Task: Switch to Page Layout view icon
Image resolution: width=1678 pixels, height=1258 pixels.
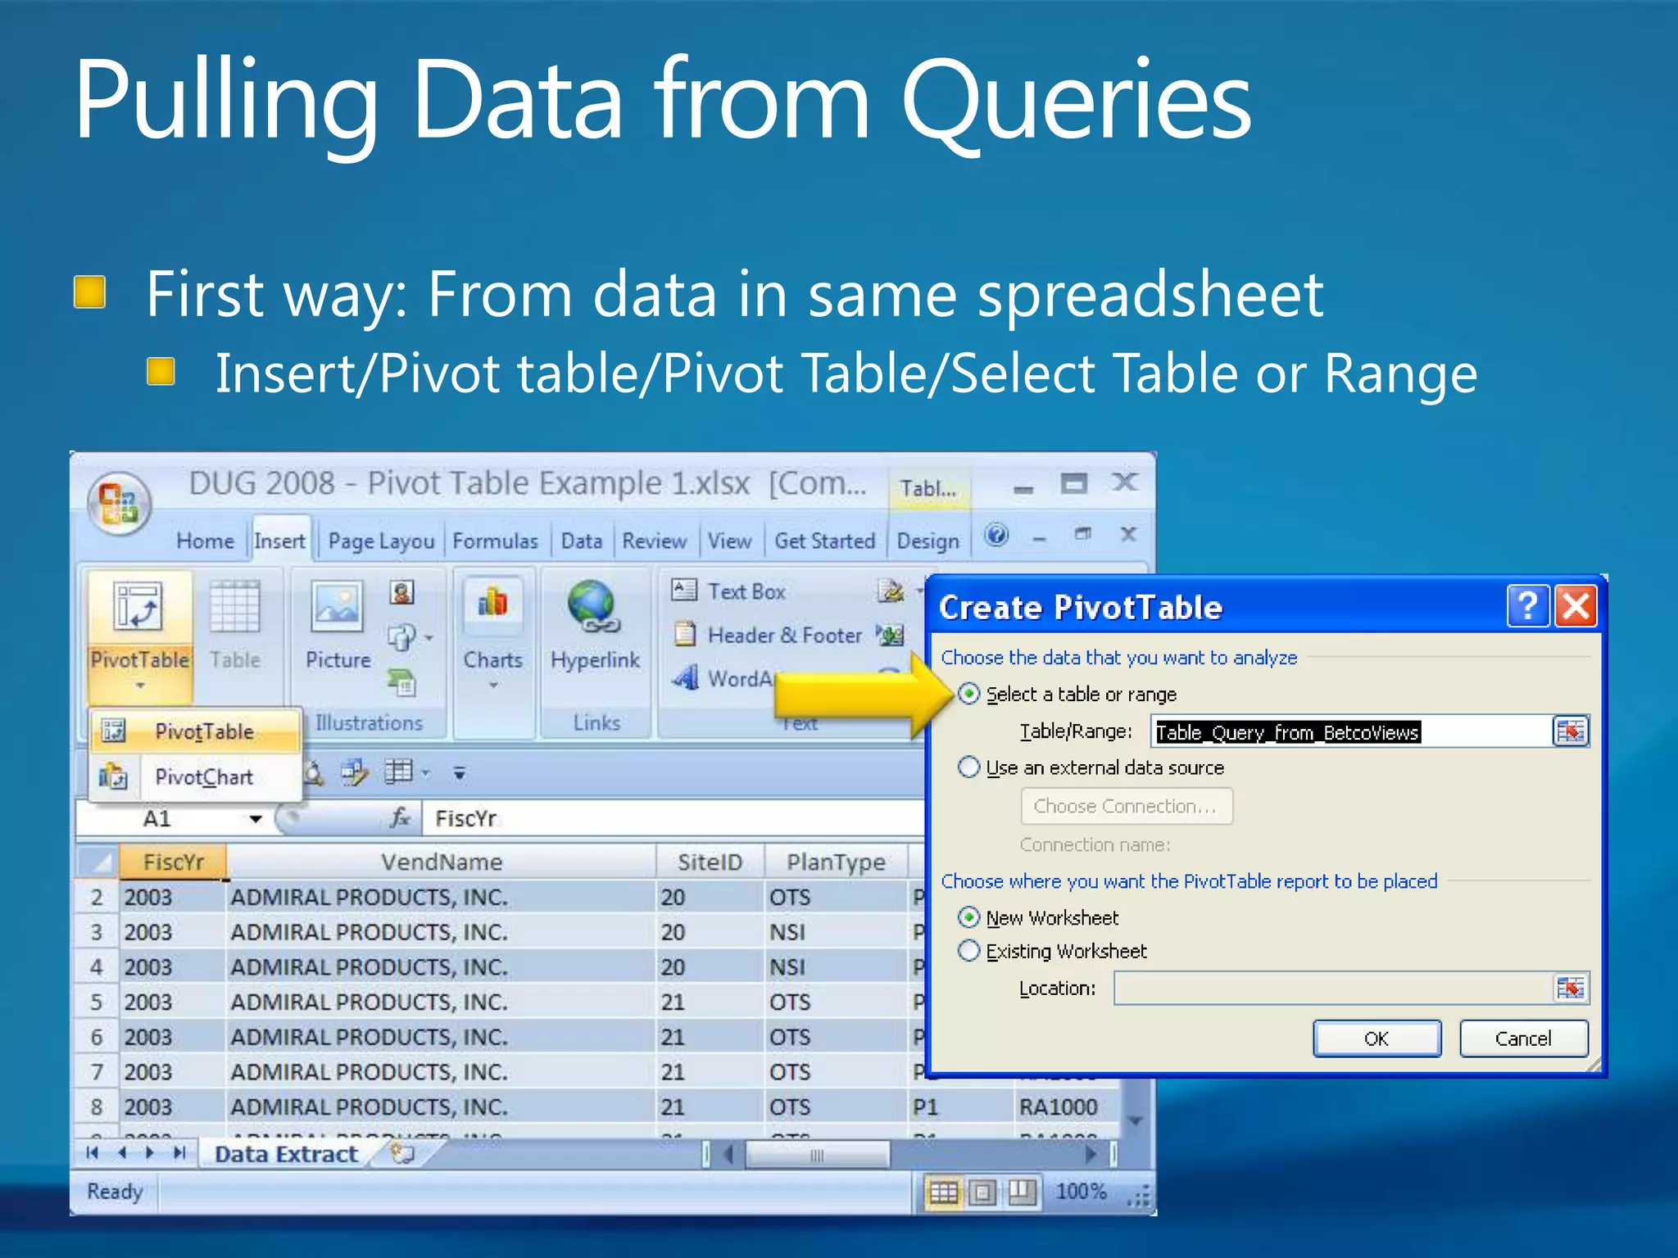Action: point(982,1192)
